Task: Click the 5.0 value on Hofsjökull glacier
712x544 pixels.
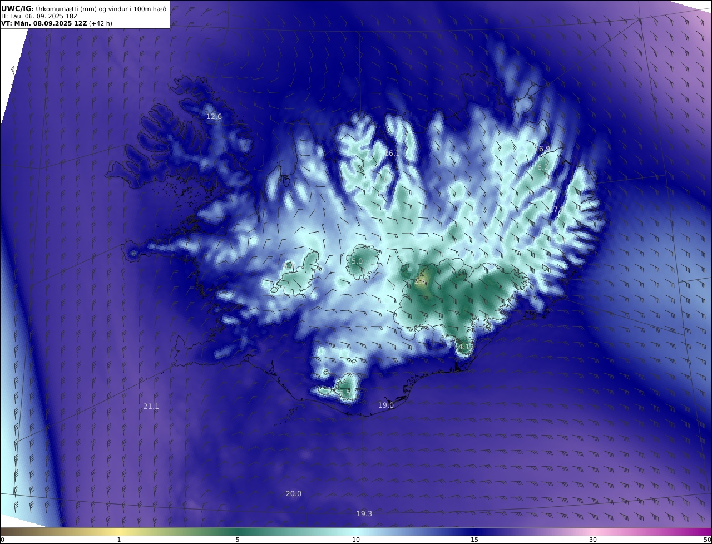Action: click(x=357, y=261)
